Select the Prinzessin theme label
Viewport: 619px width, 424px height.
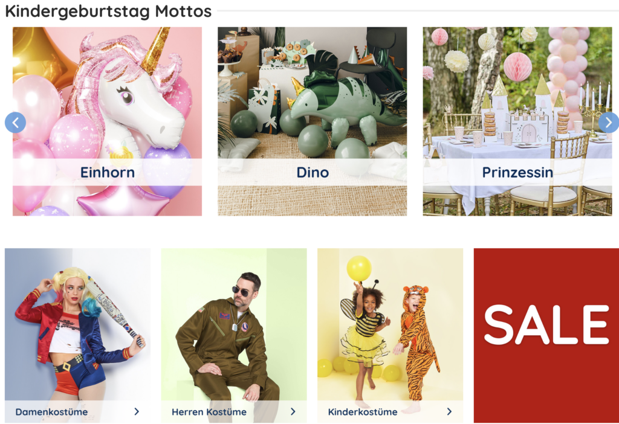pyautogui.click(x=517, y=172)
